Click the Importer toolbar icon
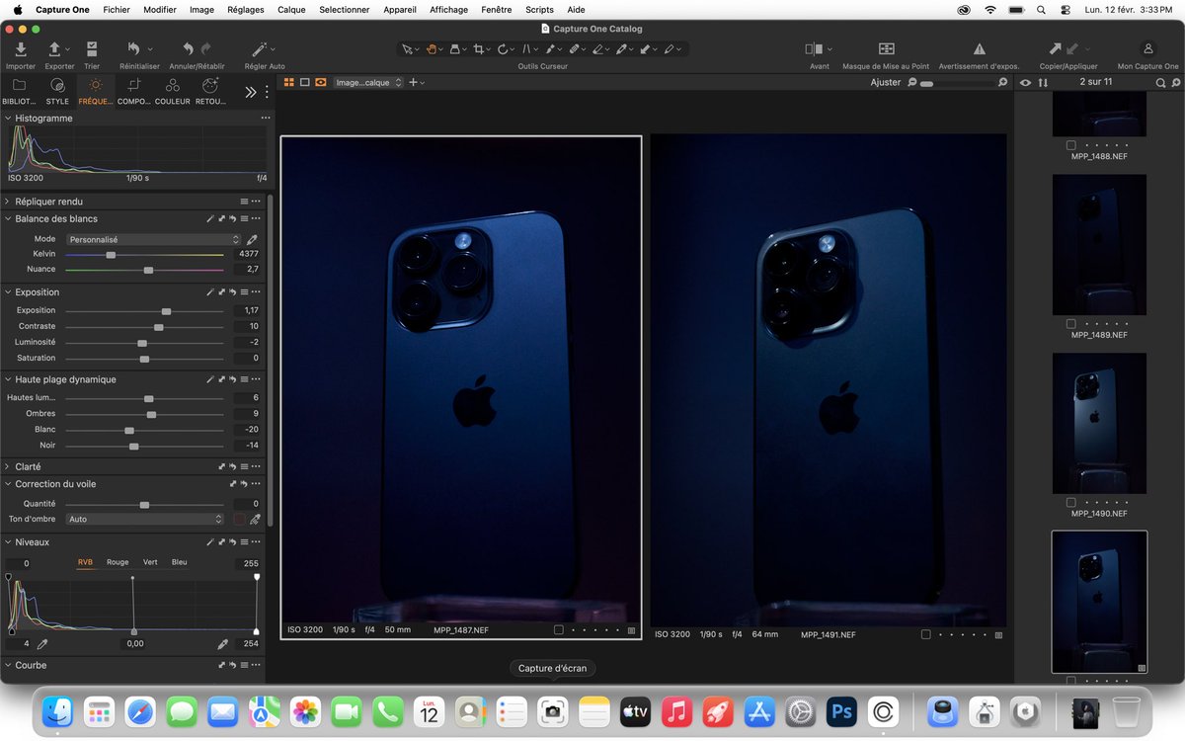 coord(21,48)
